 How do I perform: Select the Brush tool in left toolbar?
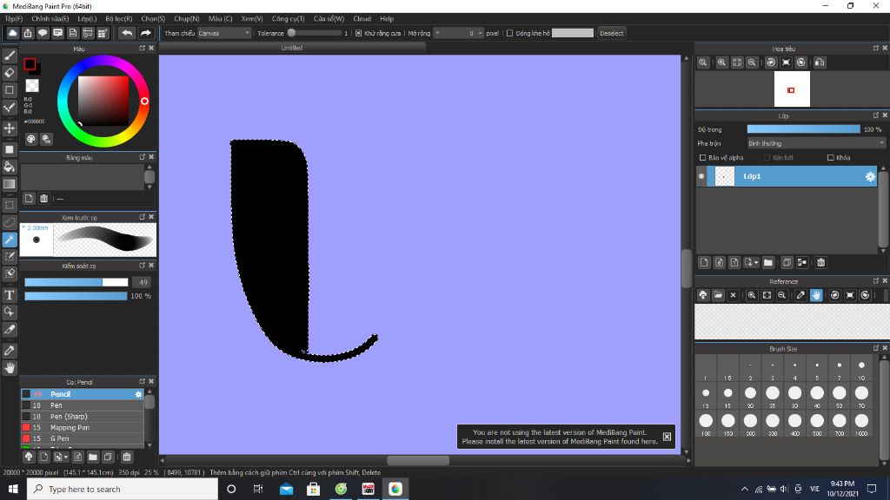(x=10, y=56)
